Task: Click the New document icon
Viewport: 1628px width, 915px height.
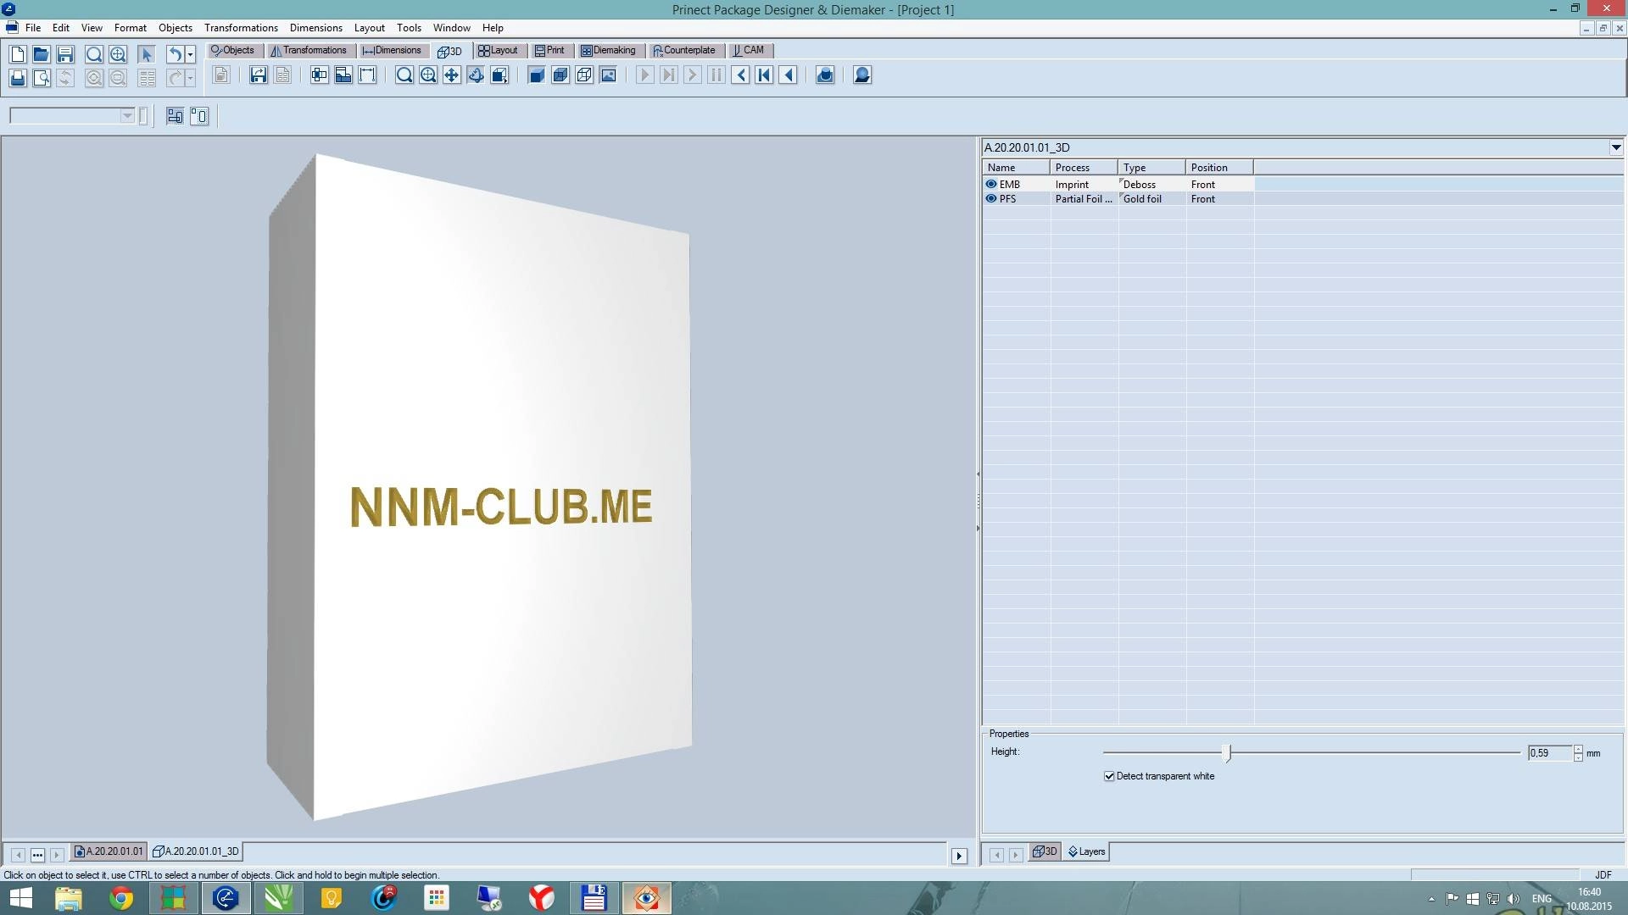Action: pos(18,54)
